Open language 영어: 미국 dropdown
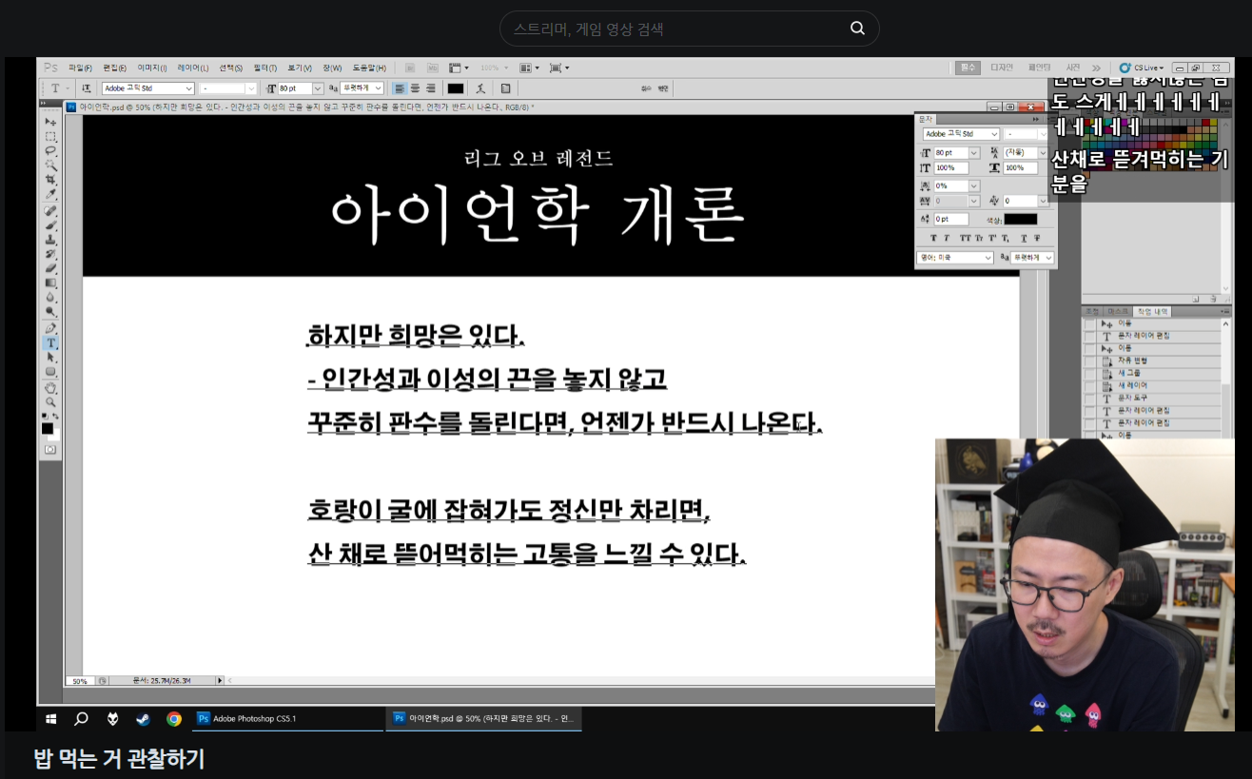1252x779 pixels. pos(955,258)
